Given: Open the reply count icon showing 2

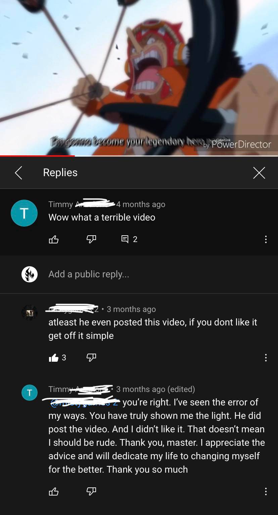Looking at the screenshot, I should (x=129, y=239).
